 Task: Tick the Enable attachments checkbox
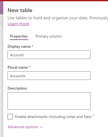10,117
